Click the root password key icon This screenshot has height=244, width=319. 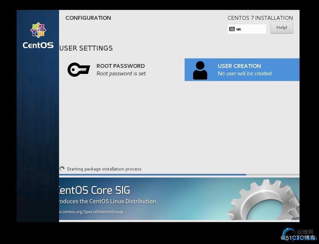tap(79, 70)
